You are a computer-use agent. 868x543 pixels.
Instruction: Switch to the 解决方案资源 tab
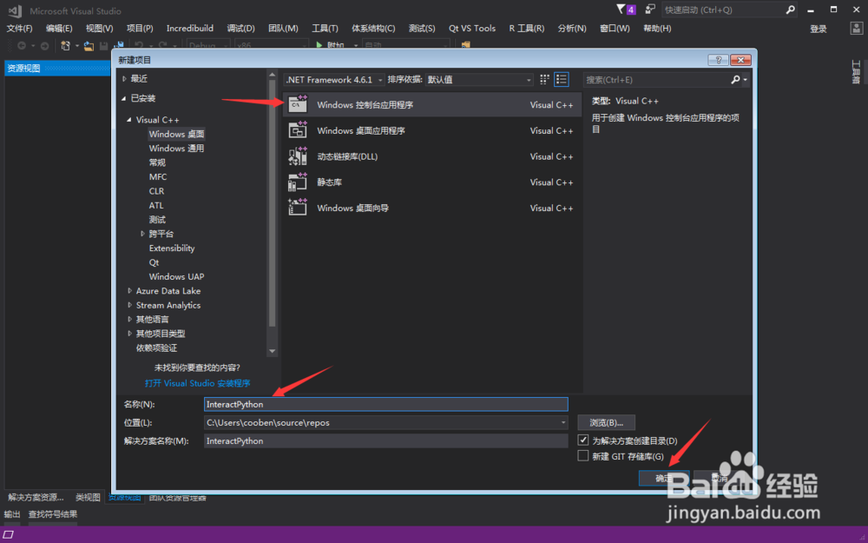point(36,497)
